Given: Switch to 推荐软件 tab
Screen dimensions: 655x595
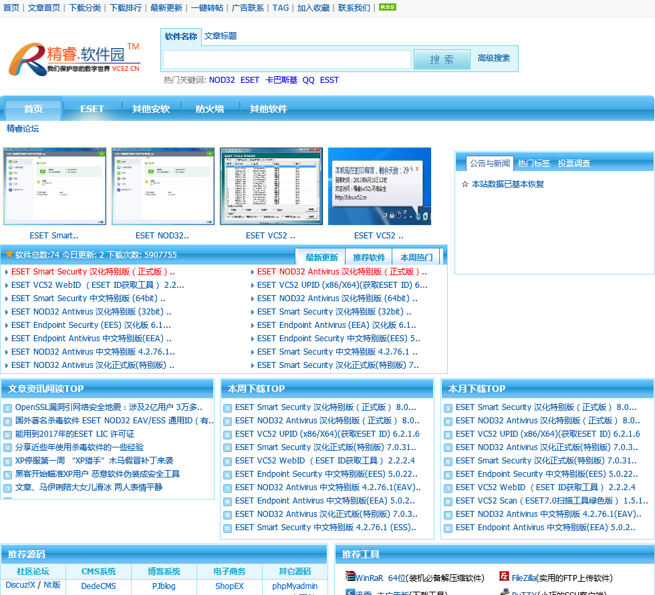Looking at the screenshot, I should pyautogui.click(x=369, y=257).
